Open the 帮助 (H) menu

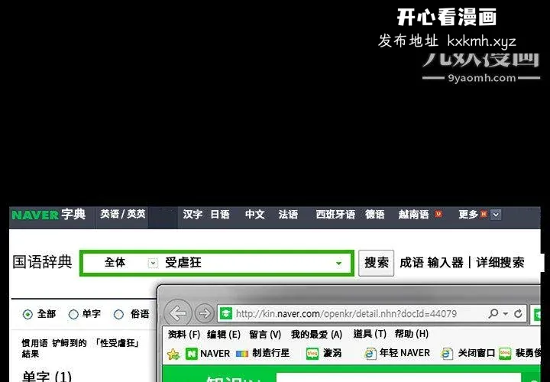[412, 335]
